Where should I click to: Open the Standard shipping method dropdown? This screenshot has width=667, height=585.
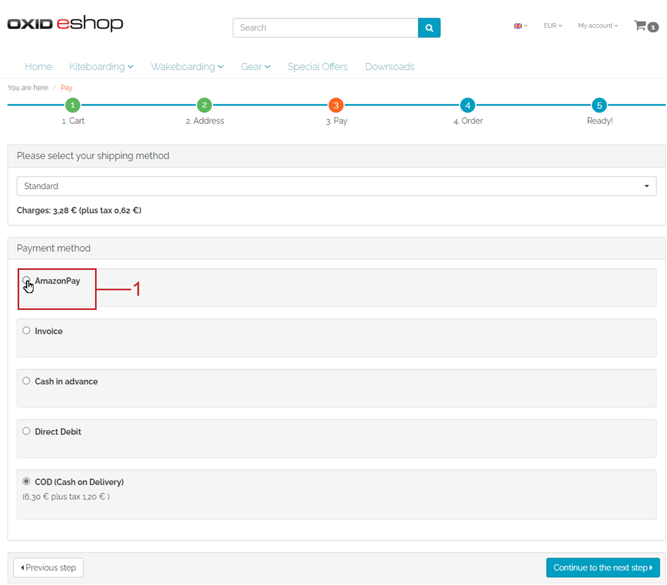(x=336, y=186)
